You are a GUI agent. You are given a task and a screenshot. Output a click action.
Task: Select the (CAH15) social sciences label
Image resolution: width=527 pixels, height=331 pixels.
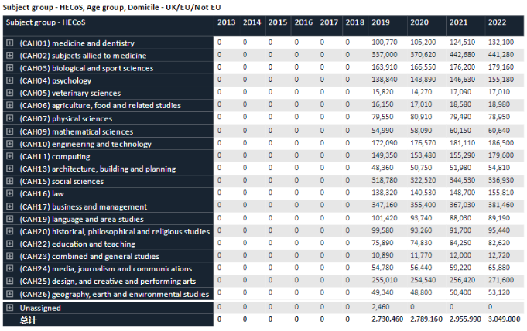tap(63, 182)
